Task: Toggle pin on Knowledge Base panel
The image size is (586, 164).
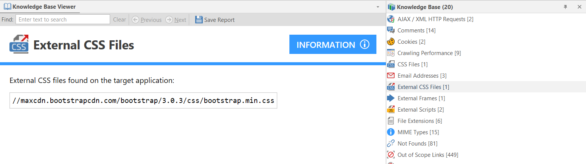Action: point(566,7)
